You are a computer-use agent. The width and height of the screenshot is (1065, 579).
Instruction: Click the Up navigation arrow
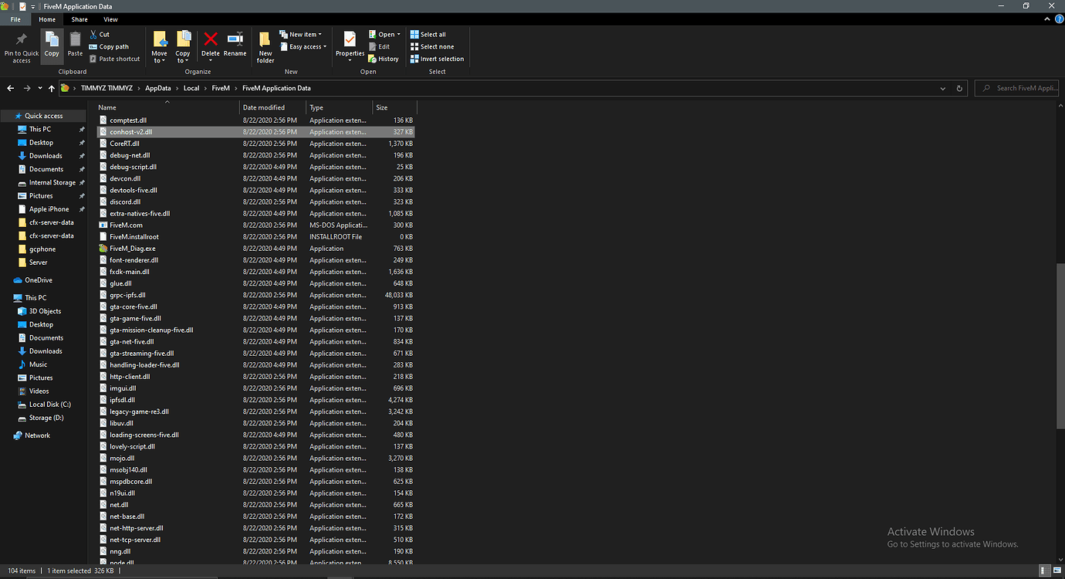[51, 88]
